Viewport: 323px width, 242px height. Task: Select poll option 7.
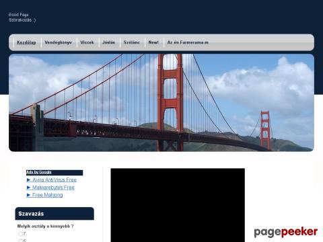[x=20, y=234]
